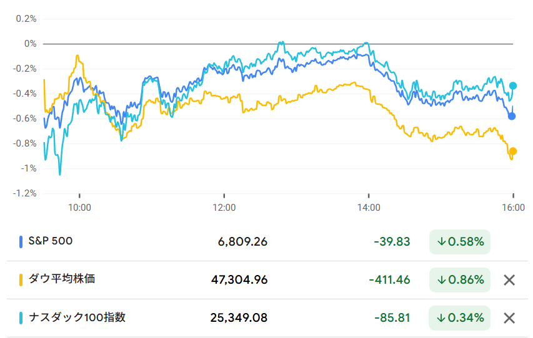This screenshot has height=338, width=533.
Task: Remove ナスダック100指数 with its X icon
Action: (509, 318)
